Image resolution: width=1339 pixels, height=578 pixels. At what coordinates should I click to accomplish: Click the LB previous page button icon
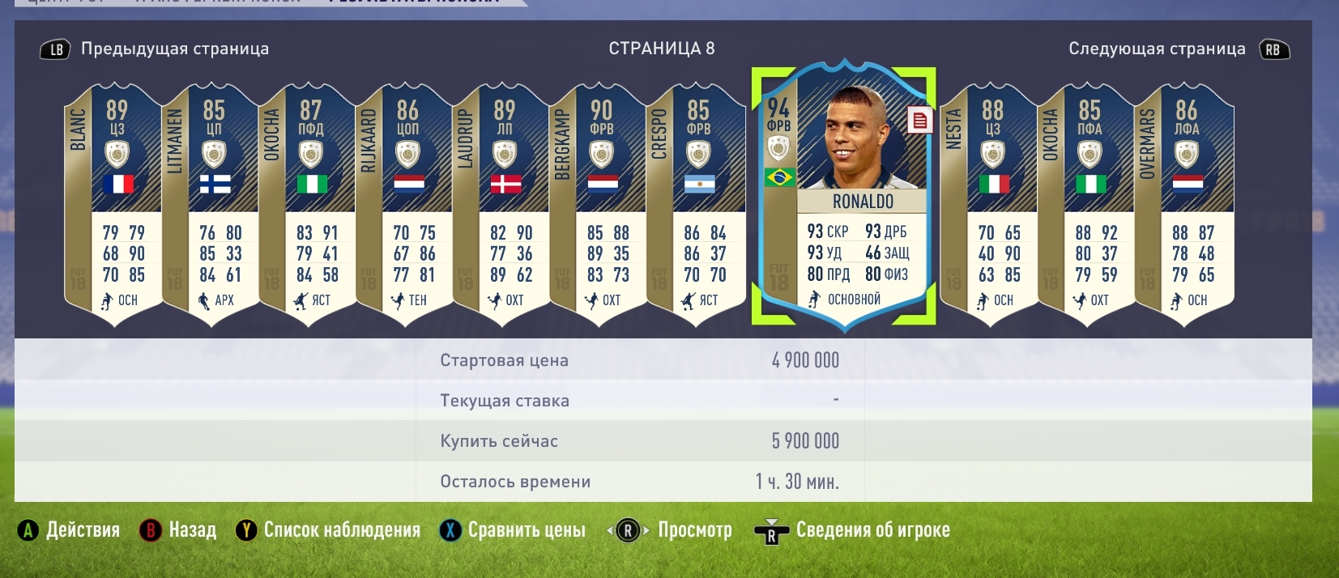[x=55, y=49]
